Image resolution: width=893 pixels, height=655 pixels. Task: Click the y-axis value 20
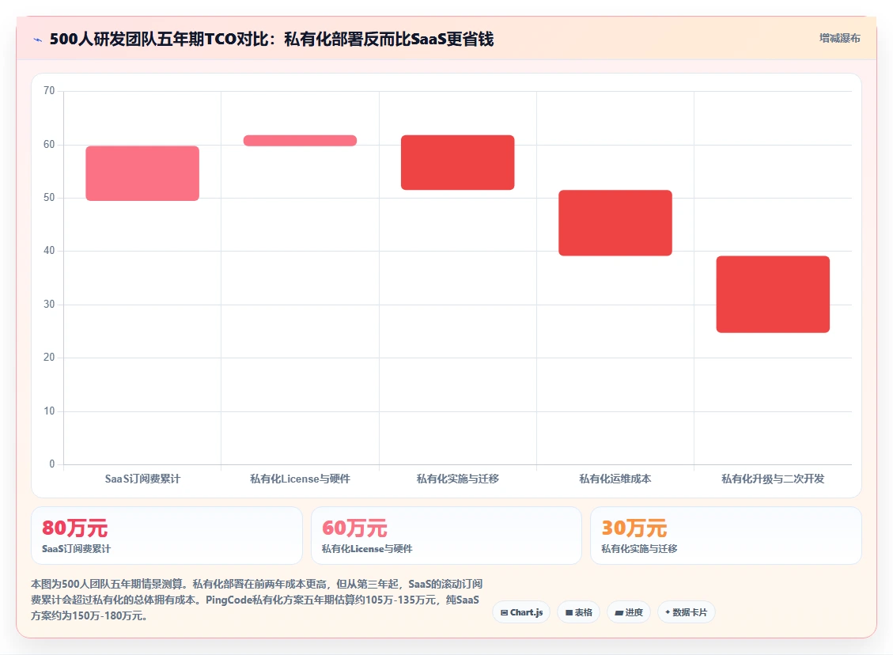pyautogui.click(x=49, y=357)
